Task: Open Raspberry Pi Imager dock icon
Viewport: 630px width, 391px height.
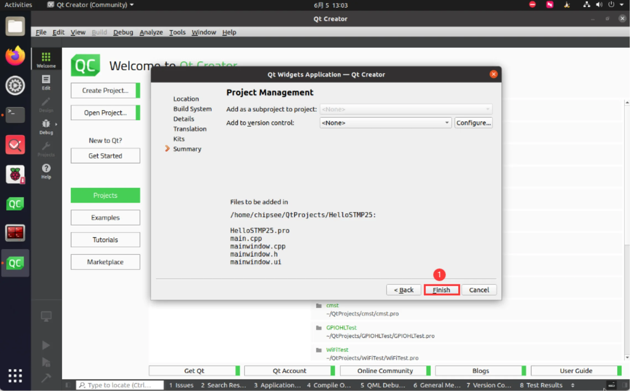Action: [x=15, y=175]
